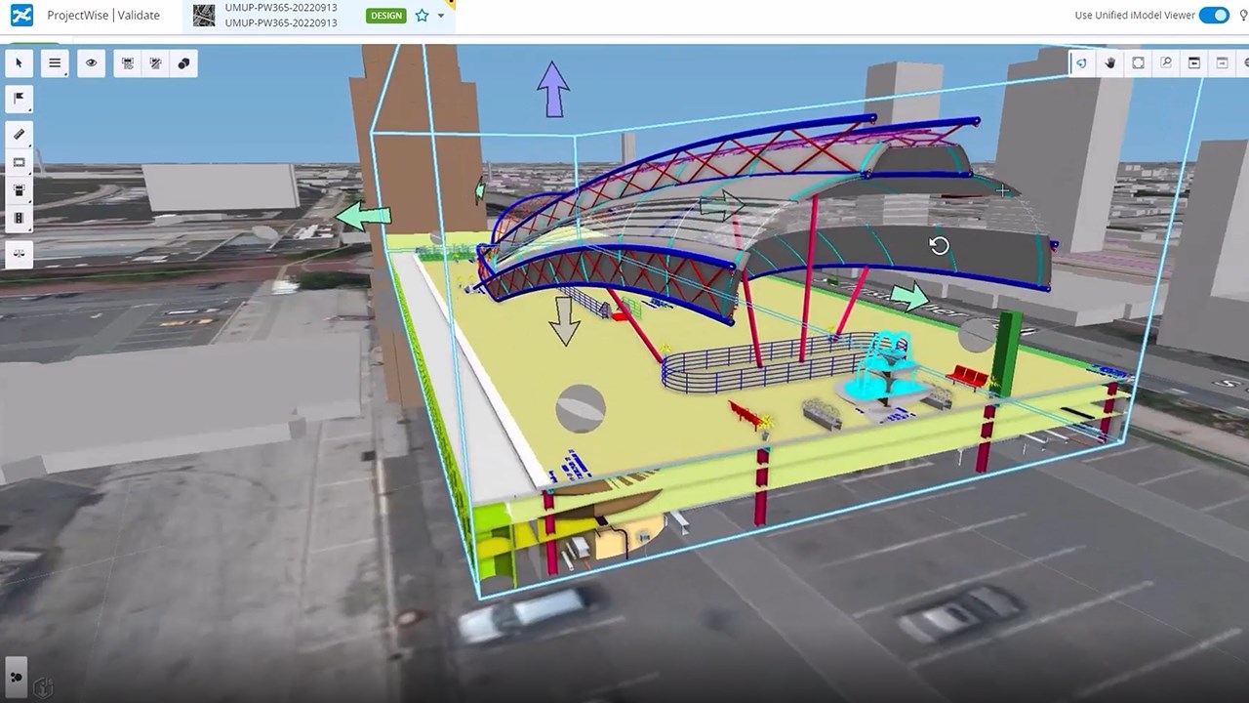The height and width of the screenshot is (703, 1249).
Task: Open the flag issues tool
Action: tap(20, 99)
